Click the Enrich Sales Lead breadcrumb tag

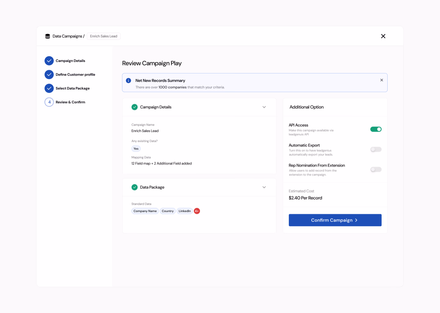click(104, 36)
